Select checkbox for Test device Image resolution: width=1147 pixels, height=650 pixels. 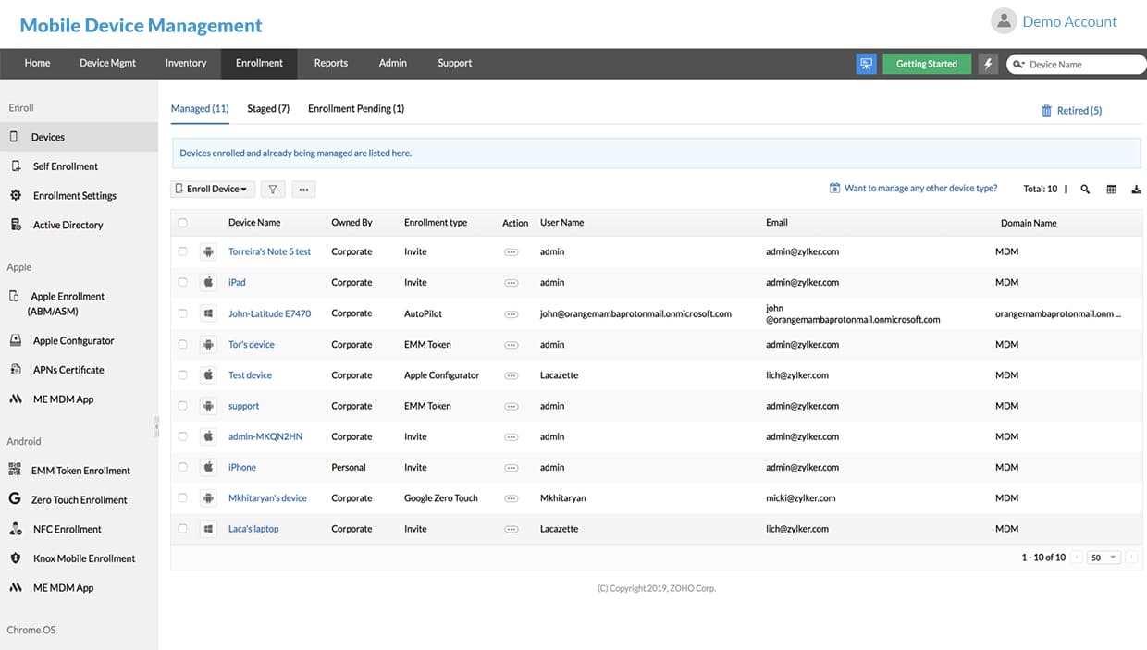tap(182, 374)
